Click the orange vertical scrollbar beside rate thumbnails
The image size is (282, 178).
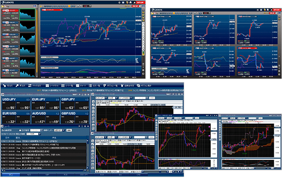coord(37,43)
